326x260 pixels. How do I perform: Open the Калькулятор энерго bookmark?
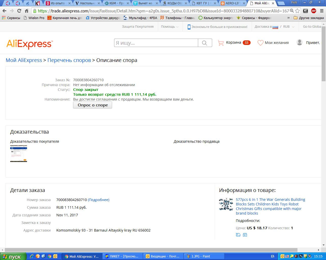[x=216, y=18]
